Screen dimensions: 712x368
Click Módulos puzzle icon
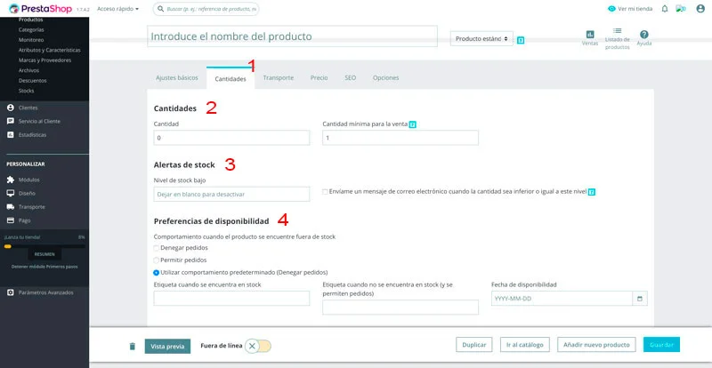(11, 180)
